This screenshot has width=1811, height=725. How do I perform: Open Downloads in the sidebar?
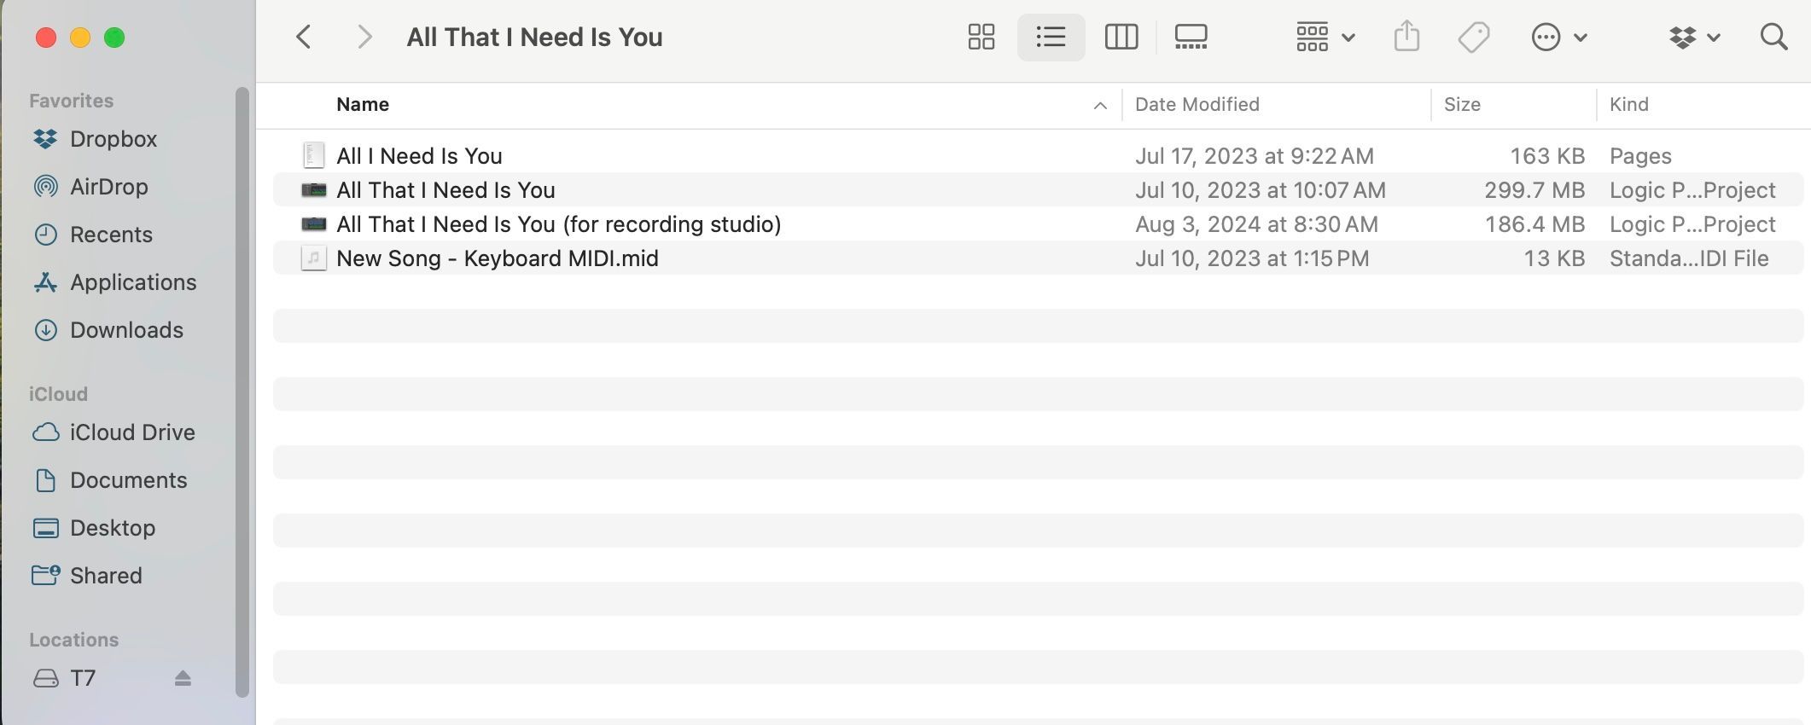click(126, 330)
